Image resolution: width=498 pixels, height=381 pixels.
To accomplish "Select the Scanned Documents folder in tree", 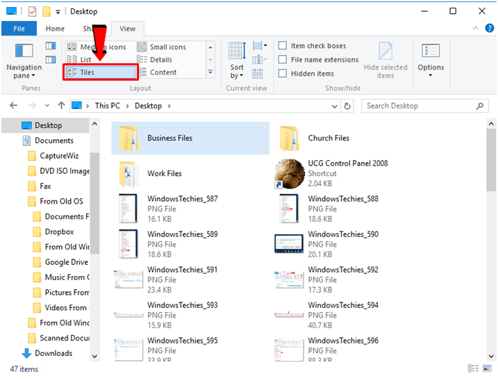I will 59,338.
